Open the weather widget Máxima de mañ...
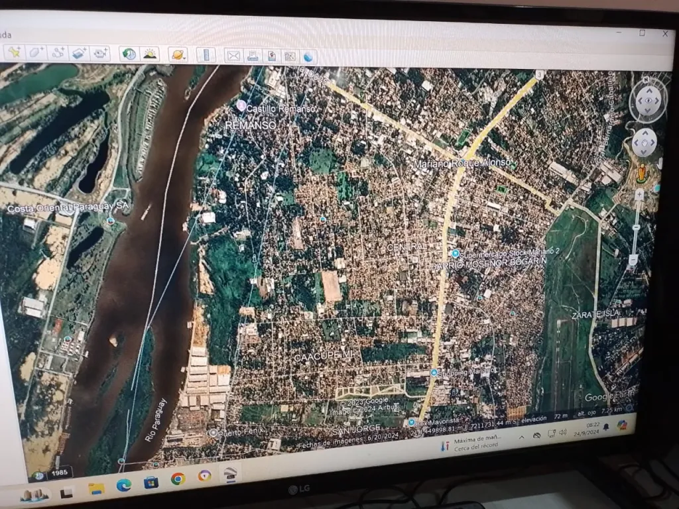The image size is (679, 509). pyautogui.click(x=471, y=444)
